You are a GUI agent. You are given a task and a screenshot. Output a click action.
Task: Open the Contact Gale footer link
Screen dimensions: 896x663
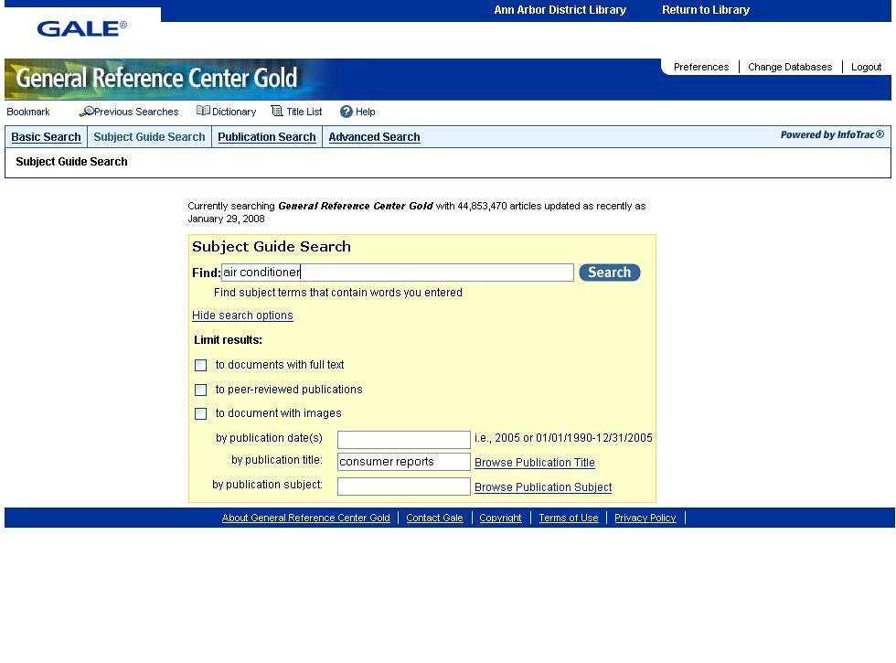(434, 518)
